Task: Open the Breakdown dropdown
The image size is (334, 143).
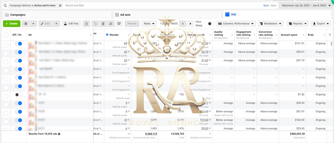Action: (x=271, y=24)
